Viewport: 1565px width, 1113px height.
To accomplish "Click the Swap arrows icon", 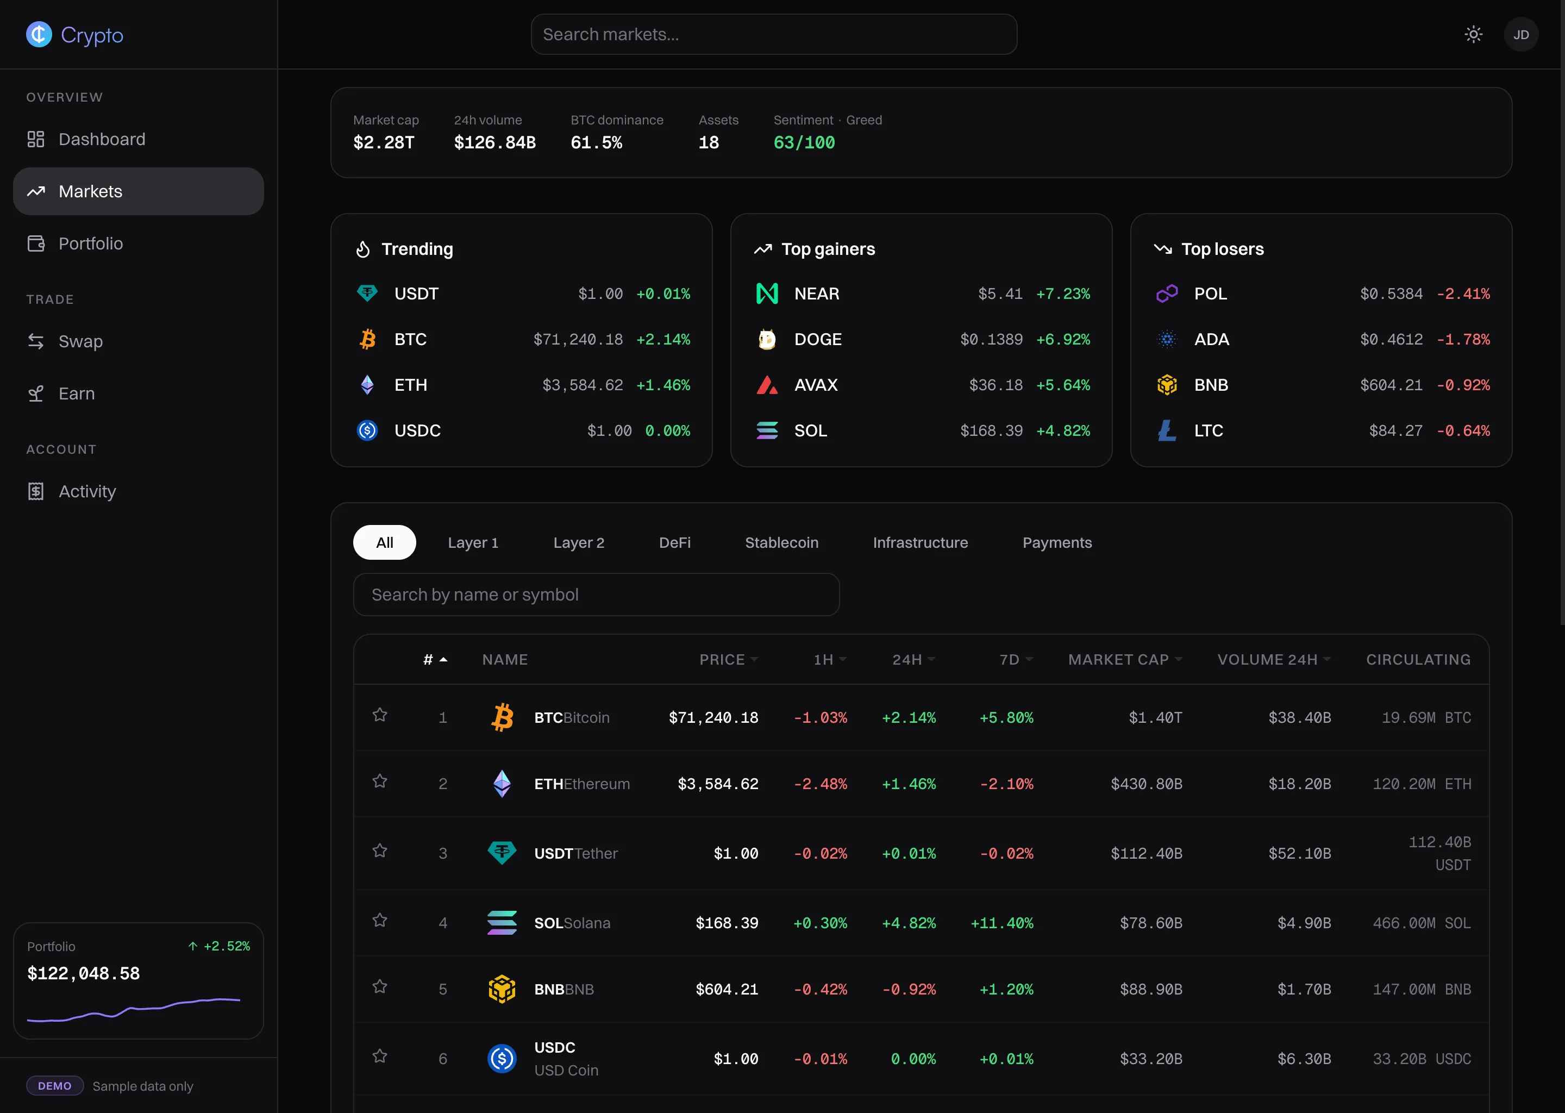I will pyautogui.click(x=36, y=341).
